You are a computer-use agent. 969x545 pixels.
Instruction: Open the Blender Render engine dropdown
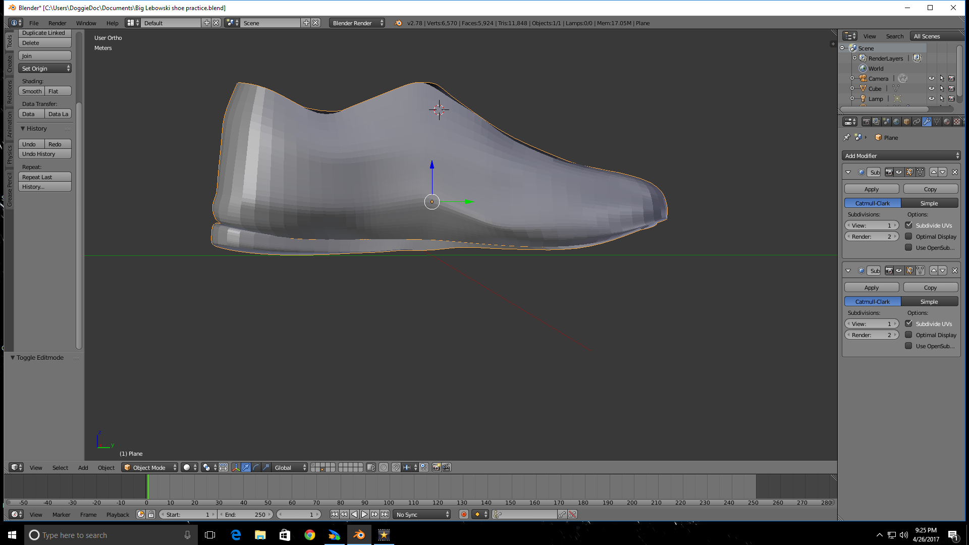point(357,23)
